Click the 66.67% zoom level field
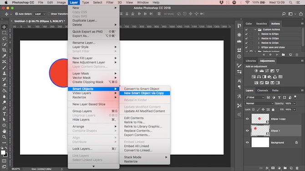The width and height of the screenshot is (305, 171). [x=16, y=169]
